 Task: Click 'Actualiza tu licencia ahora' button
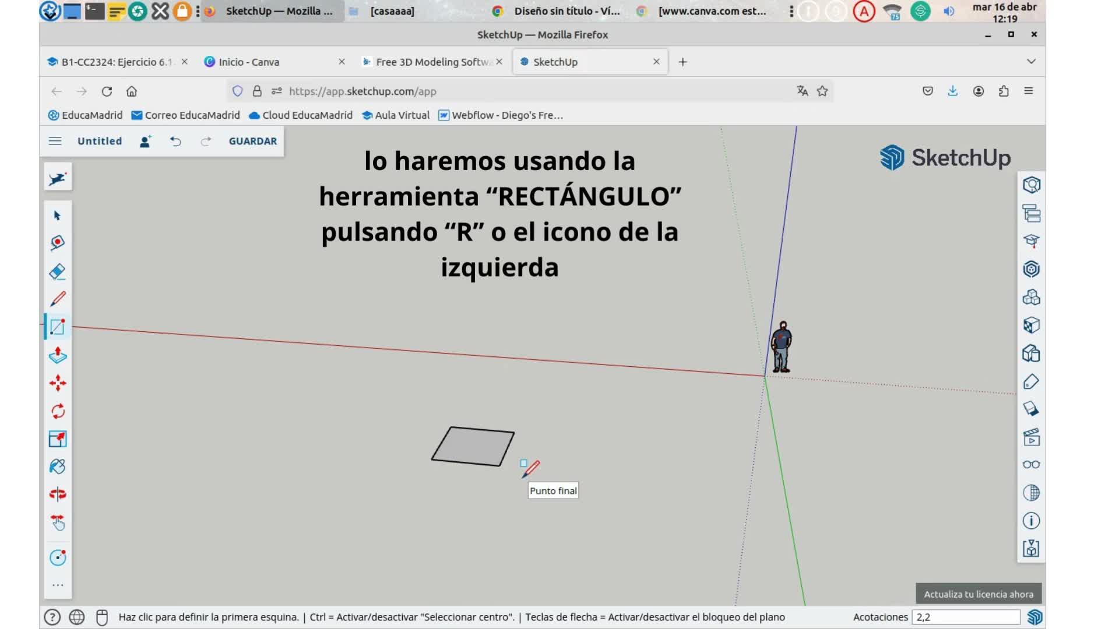pyautogui.click(x=979, y=594)
